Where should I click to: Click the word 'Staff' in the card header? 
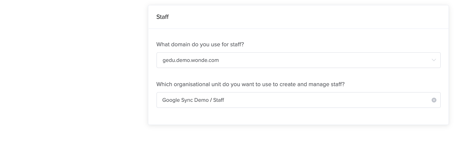162,17
